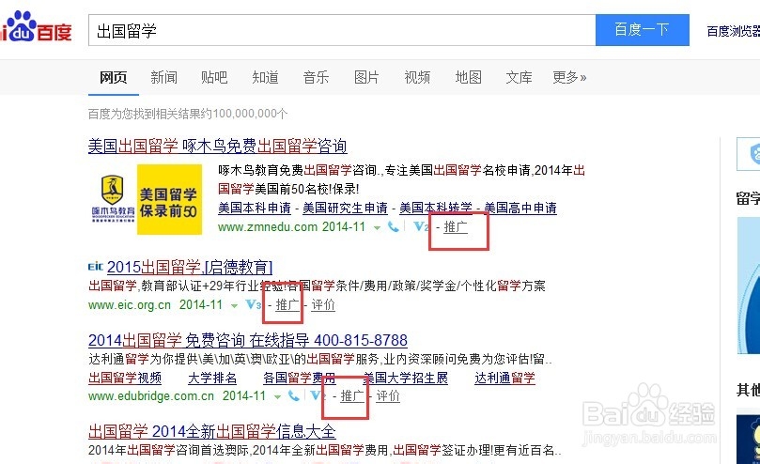This screenshot has width=760, height=464.
Task: Click the www.edubridge.com.cn URL text
Action: pos(151,396)
